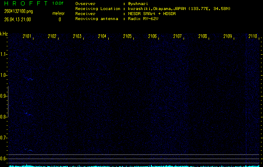Click the meteor count value 0
The image size is (263, 167).
(60, 20)
